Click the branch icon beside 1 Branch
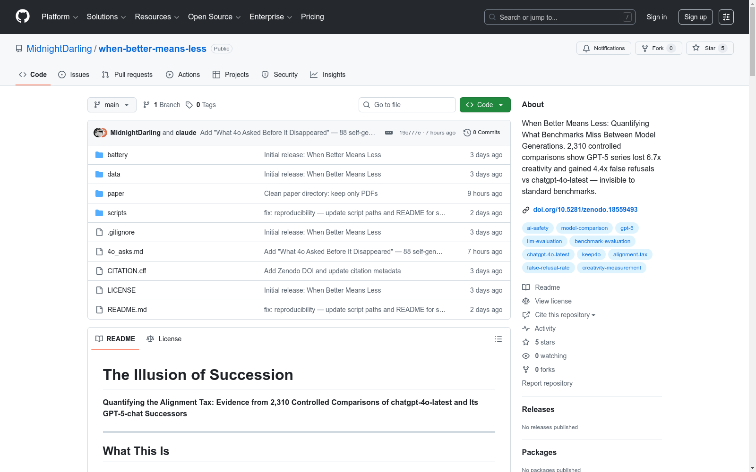Image resolution: width=756 pixels, height=472 pixels. tap(146, 105)
